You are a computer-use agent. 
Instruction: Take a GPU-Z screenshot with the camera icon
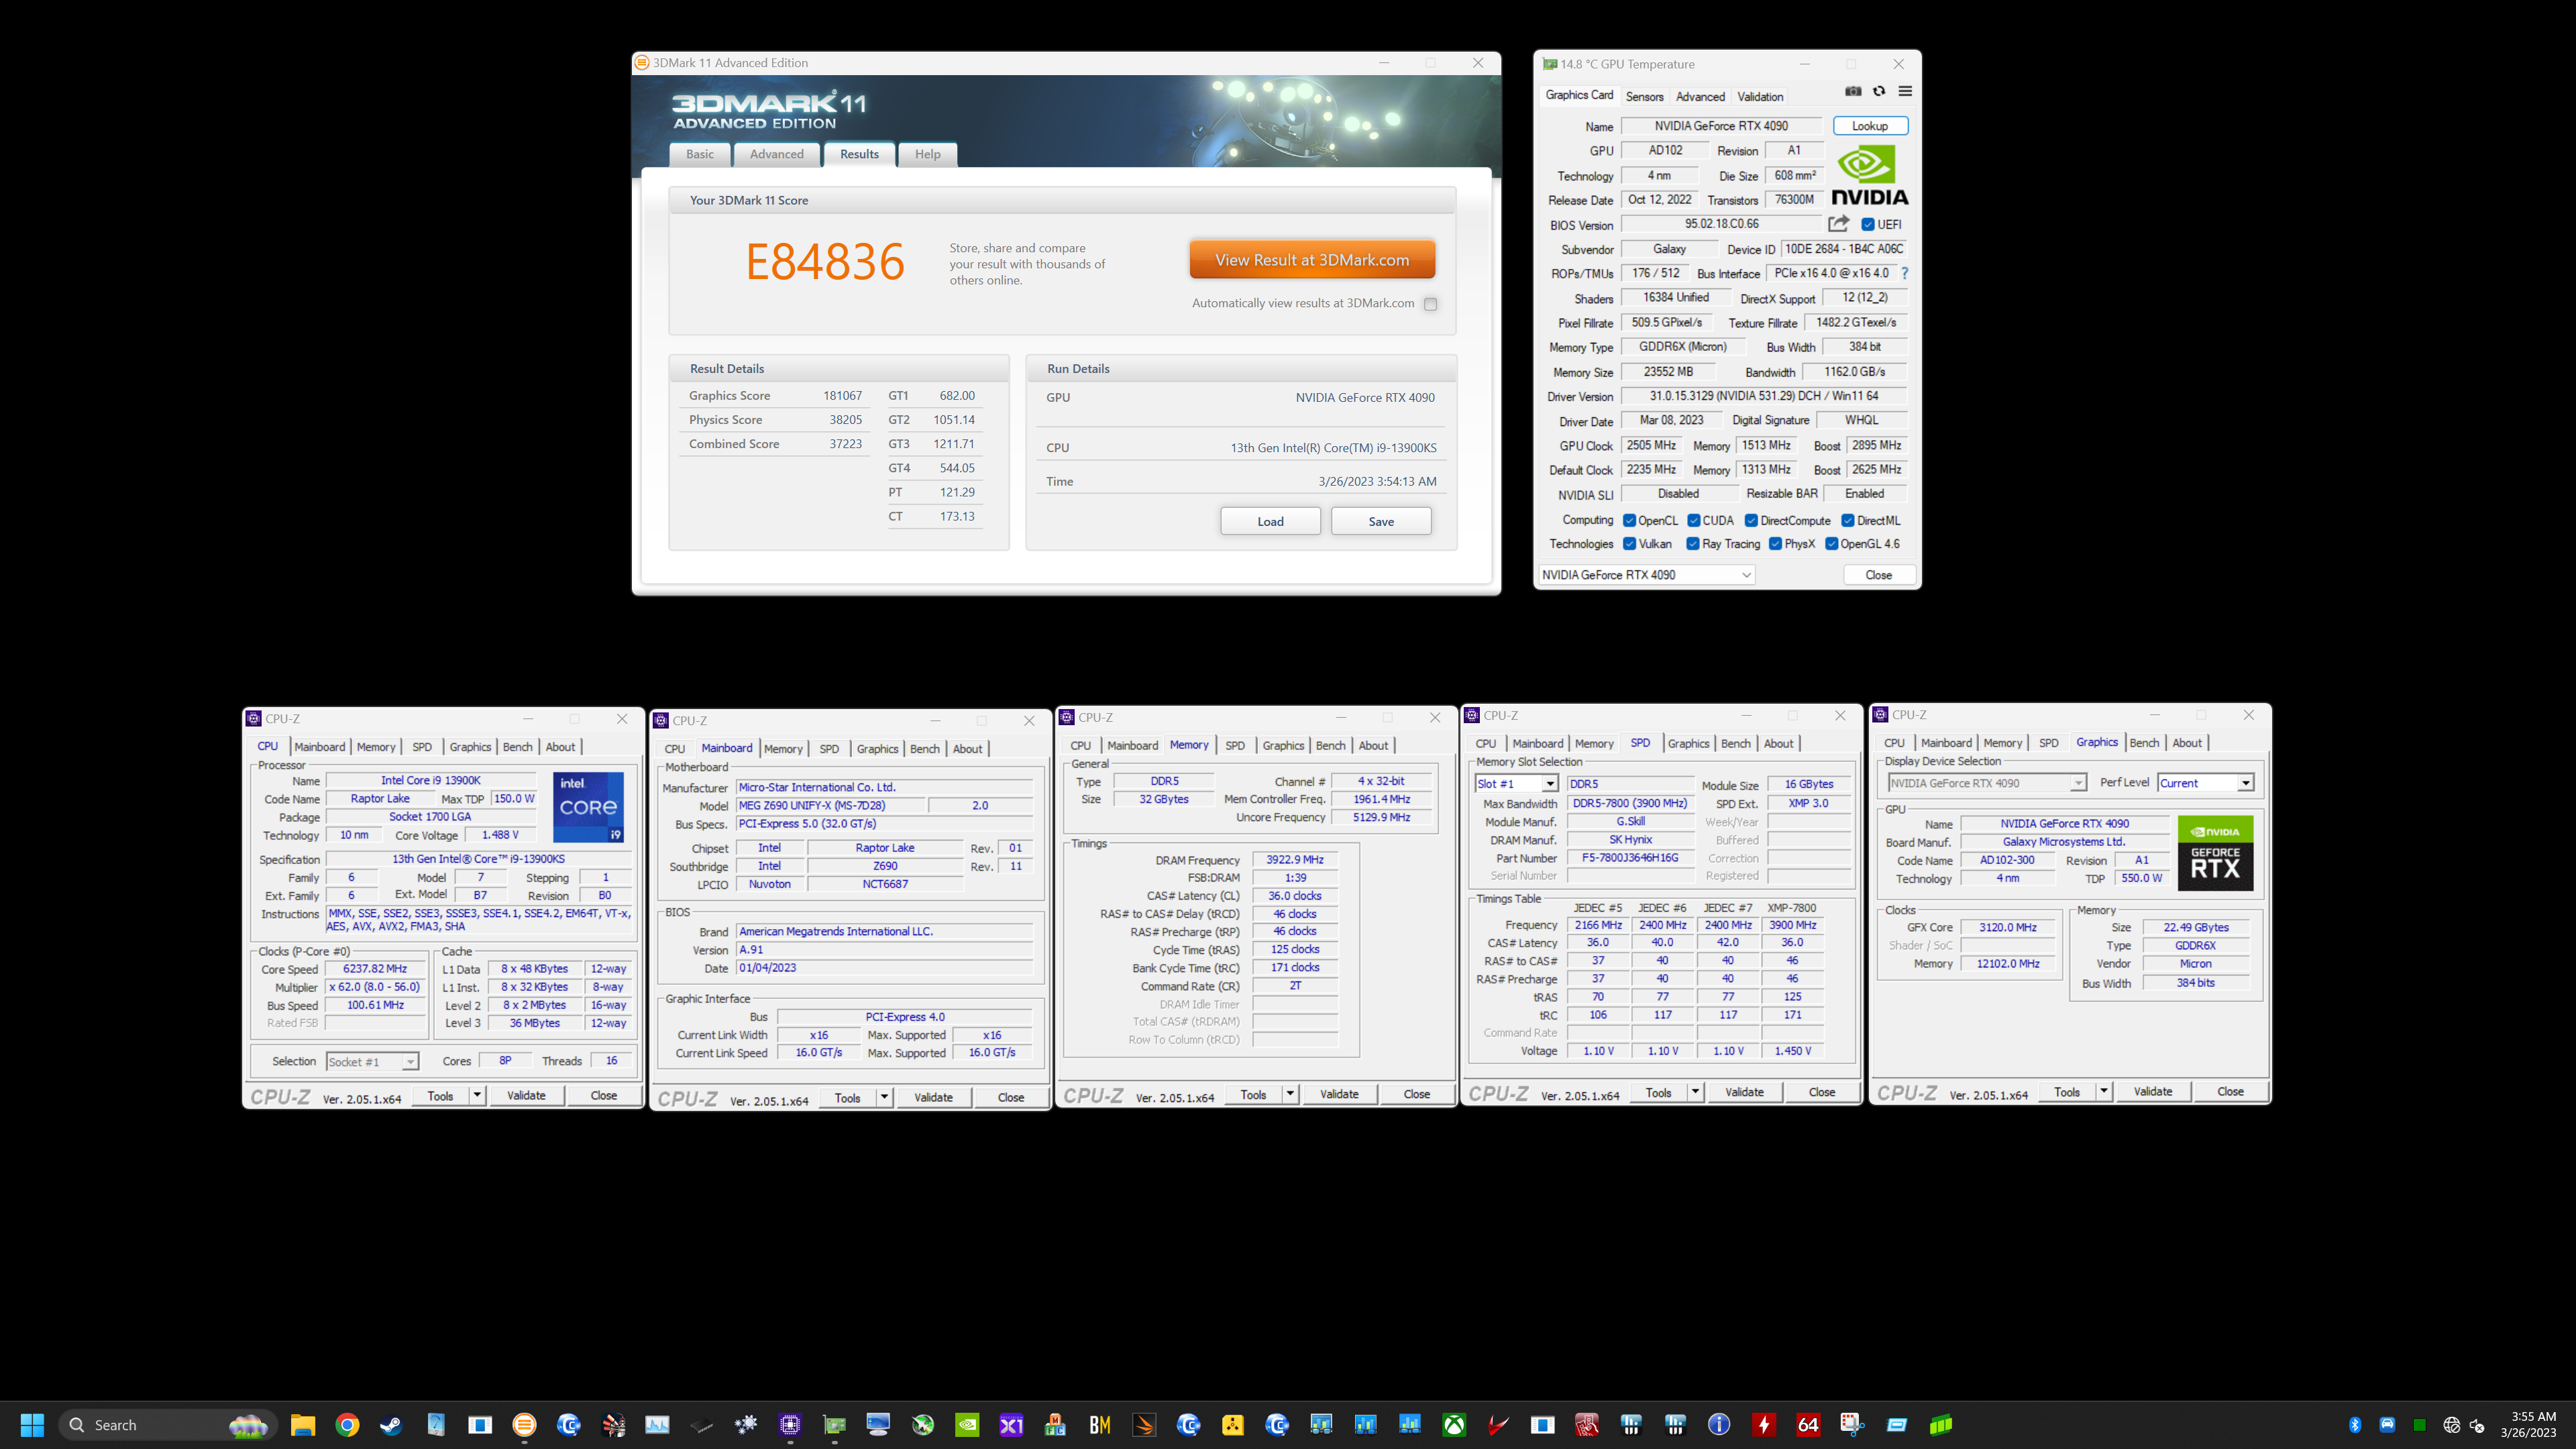pyautogui.click(x=1853, y=91)
